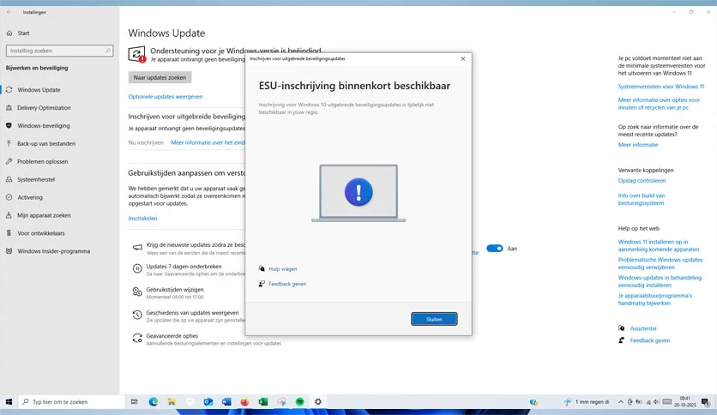The height and width of the screenshot is (415, 717).
Task: Click the Assistentie link at right
Action: [x=643, y=328]
